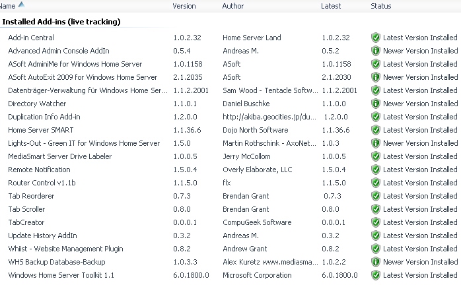The image size is (461, 285).
Task: Click the status shield for TabCreator
Action: [375, 222]
